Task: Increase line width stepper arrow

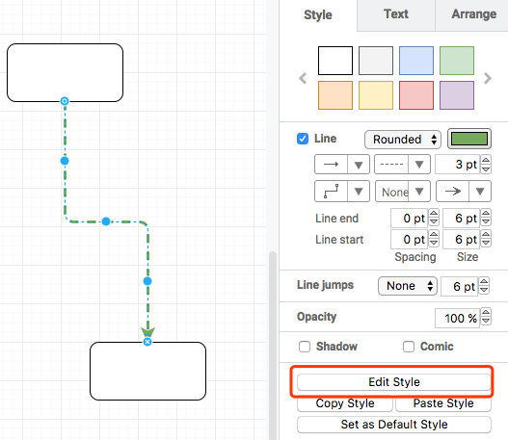Action: [x=486, y=160]
